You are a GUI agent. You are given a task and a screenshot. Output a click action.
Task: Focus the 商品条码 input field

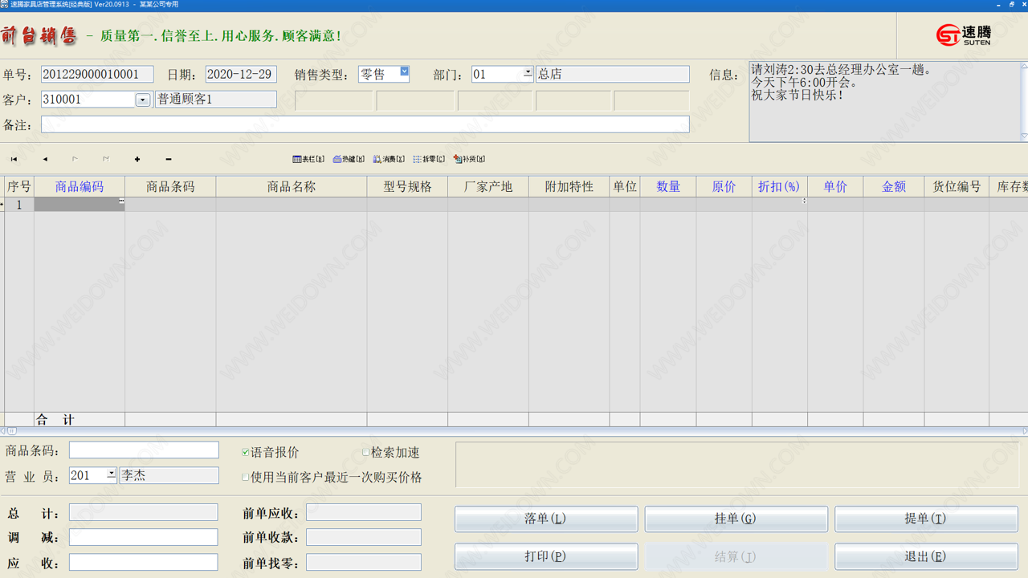tap(144, 450)
